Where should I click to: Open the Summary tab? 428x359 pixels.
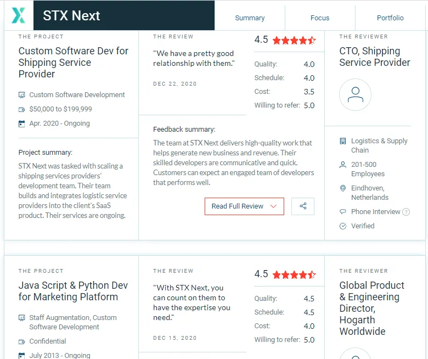tap(250, 18)
